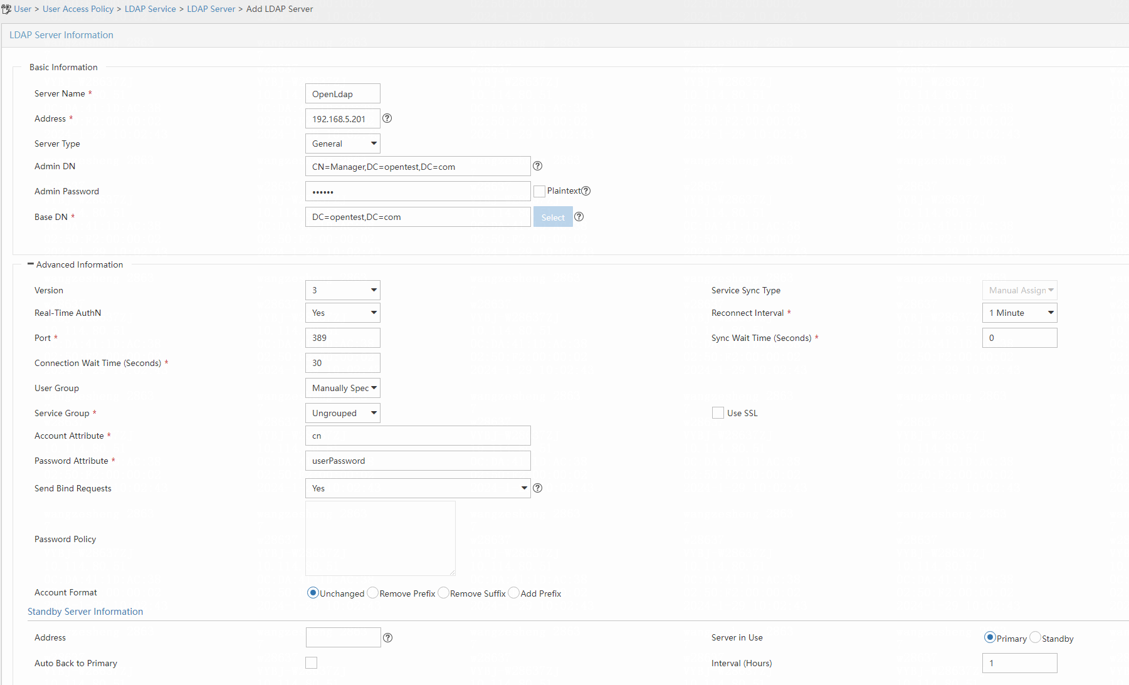Click the Basic Information section label
The width and height of the screenshot is (1129, 685).
pos(63,67)
